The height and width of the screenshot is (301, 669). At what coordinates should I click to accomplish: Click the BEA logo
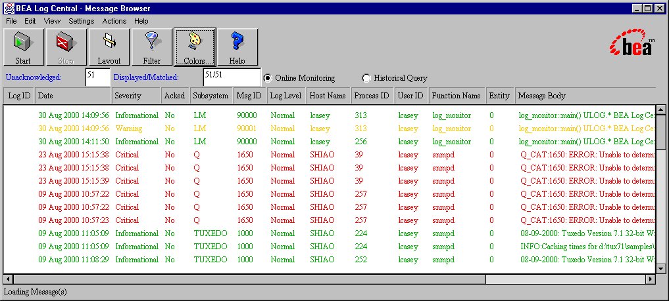[x=633, y=43]
